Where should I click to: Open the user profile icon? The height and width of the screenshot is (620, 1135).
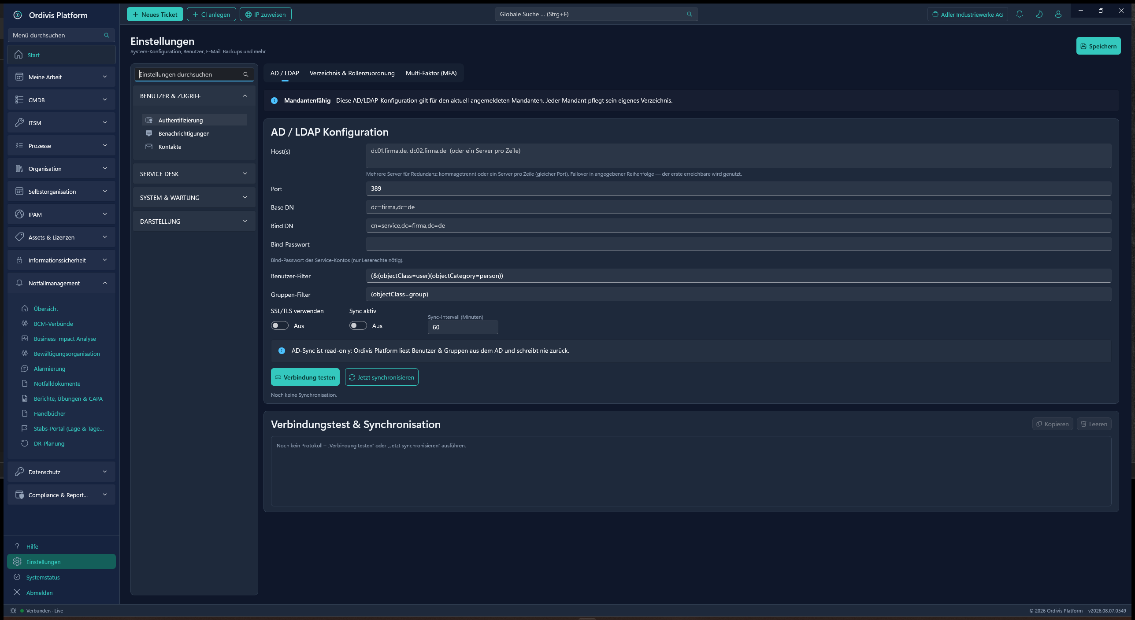(1058, 14)
